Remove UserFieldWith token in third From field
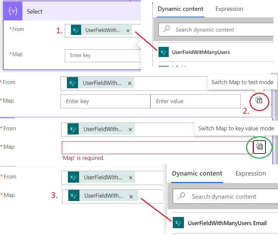Screen dimensions: 278x235 (130, 130)
